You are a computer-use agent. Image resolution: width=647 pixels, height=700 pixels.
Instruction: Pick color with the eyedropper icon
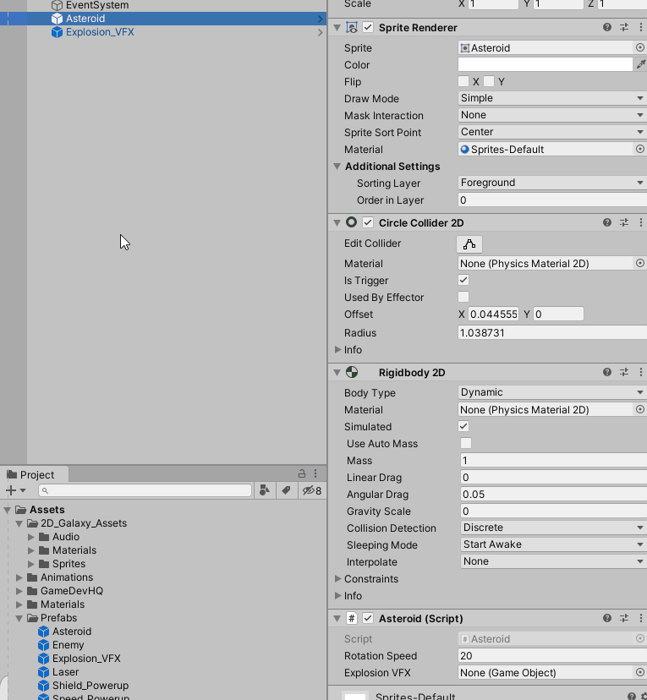pos(641,65)
